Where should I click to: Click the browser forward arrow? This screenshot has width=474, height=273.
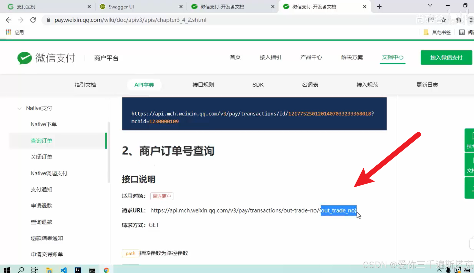point(20,20)
